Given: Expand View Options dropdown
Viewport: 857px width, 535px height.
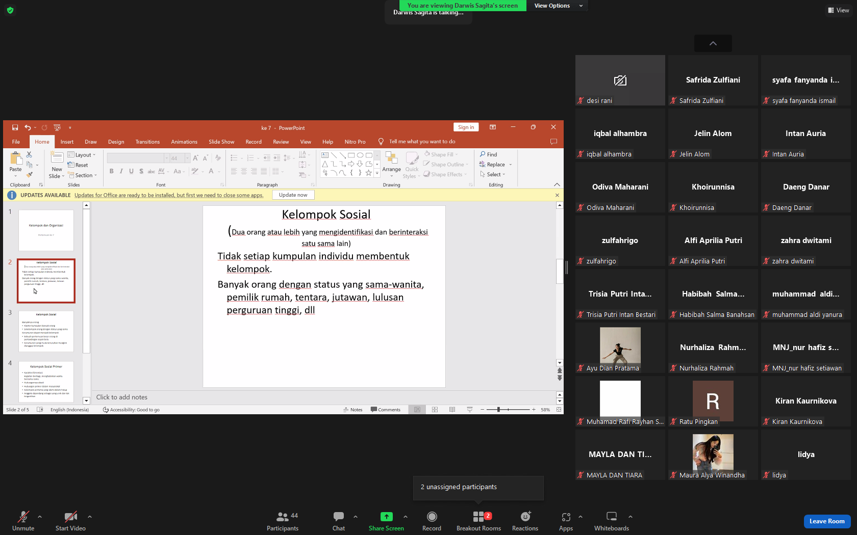Looking at the screenshot, I should (x=558, y=6).
